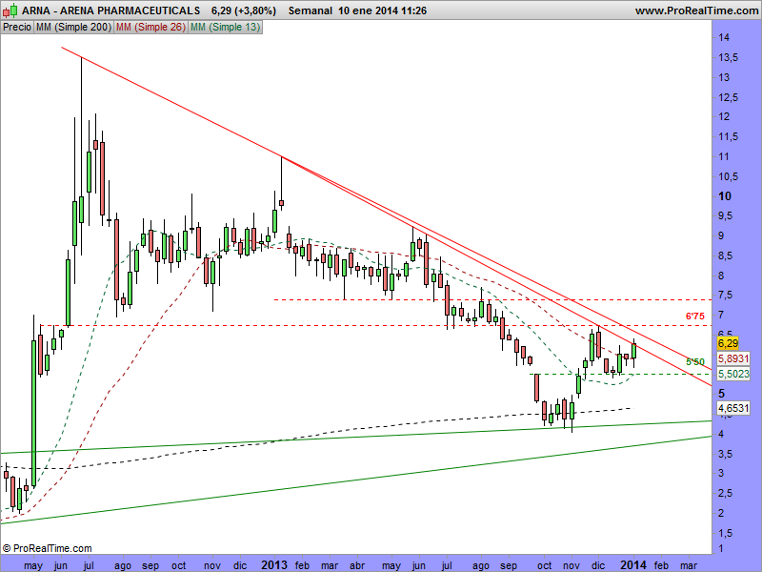Click the 3,5 price axis label
Screen dimensions: 762x572
tap(728, 455)
